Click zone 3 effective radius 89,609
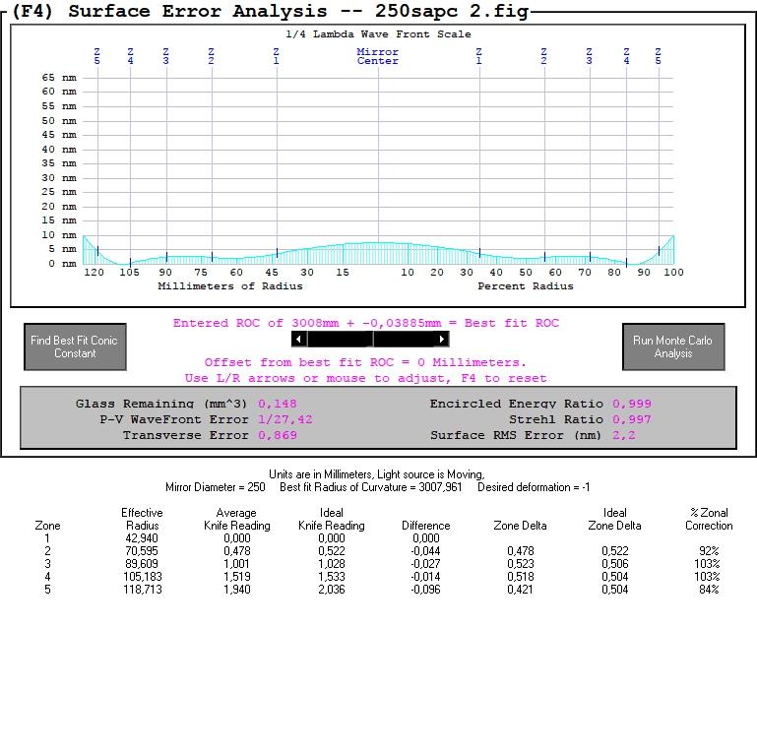 (x=142, y=564)
